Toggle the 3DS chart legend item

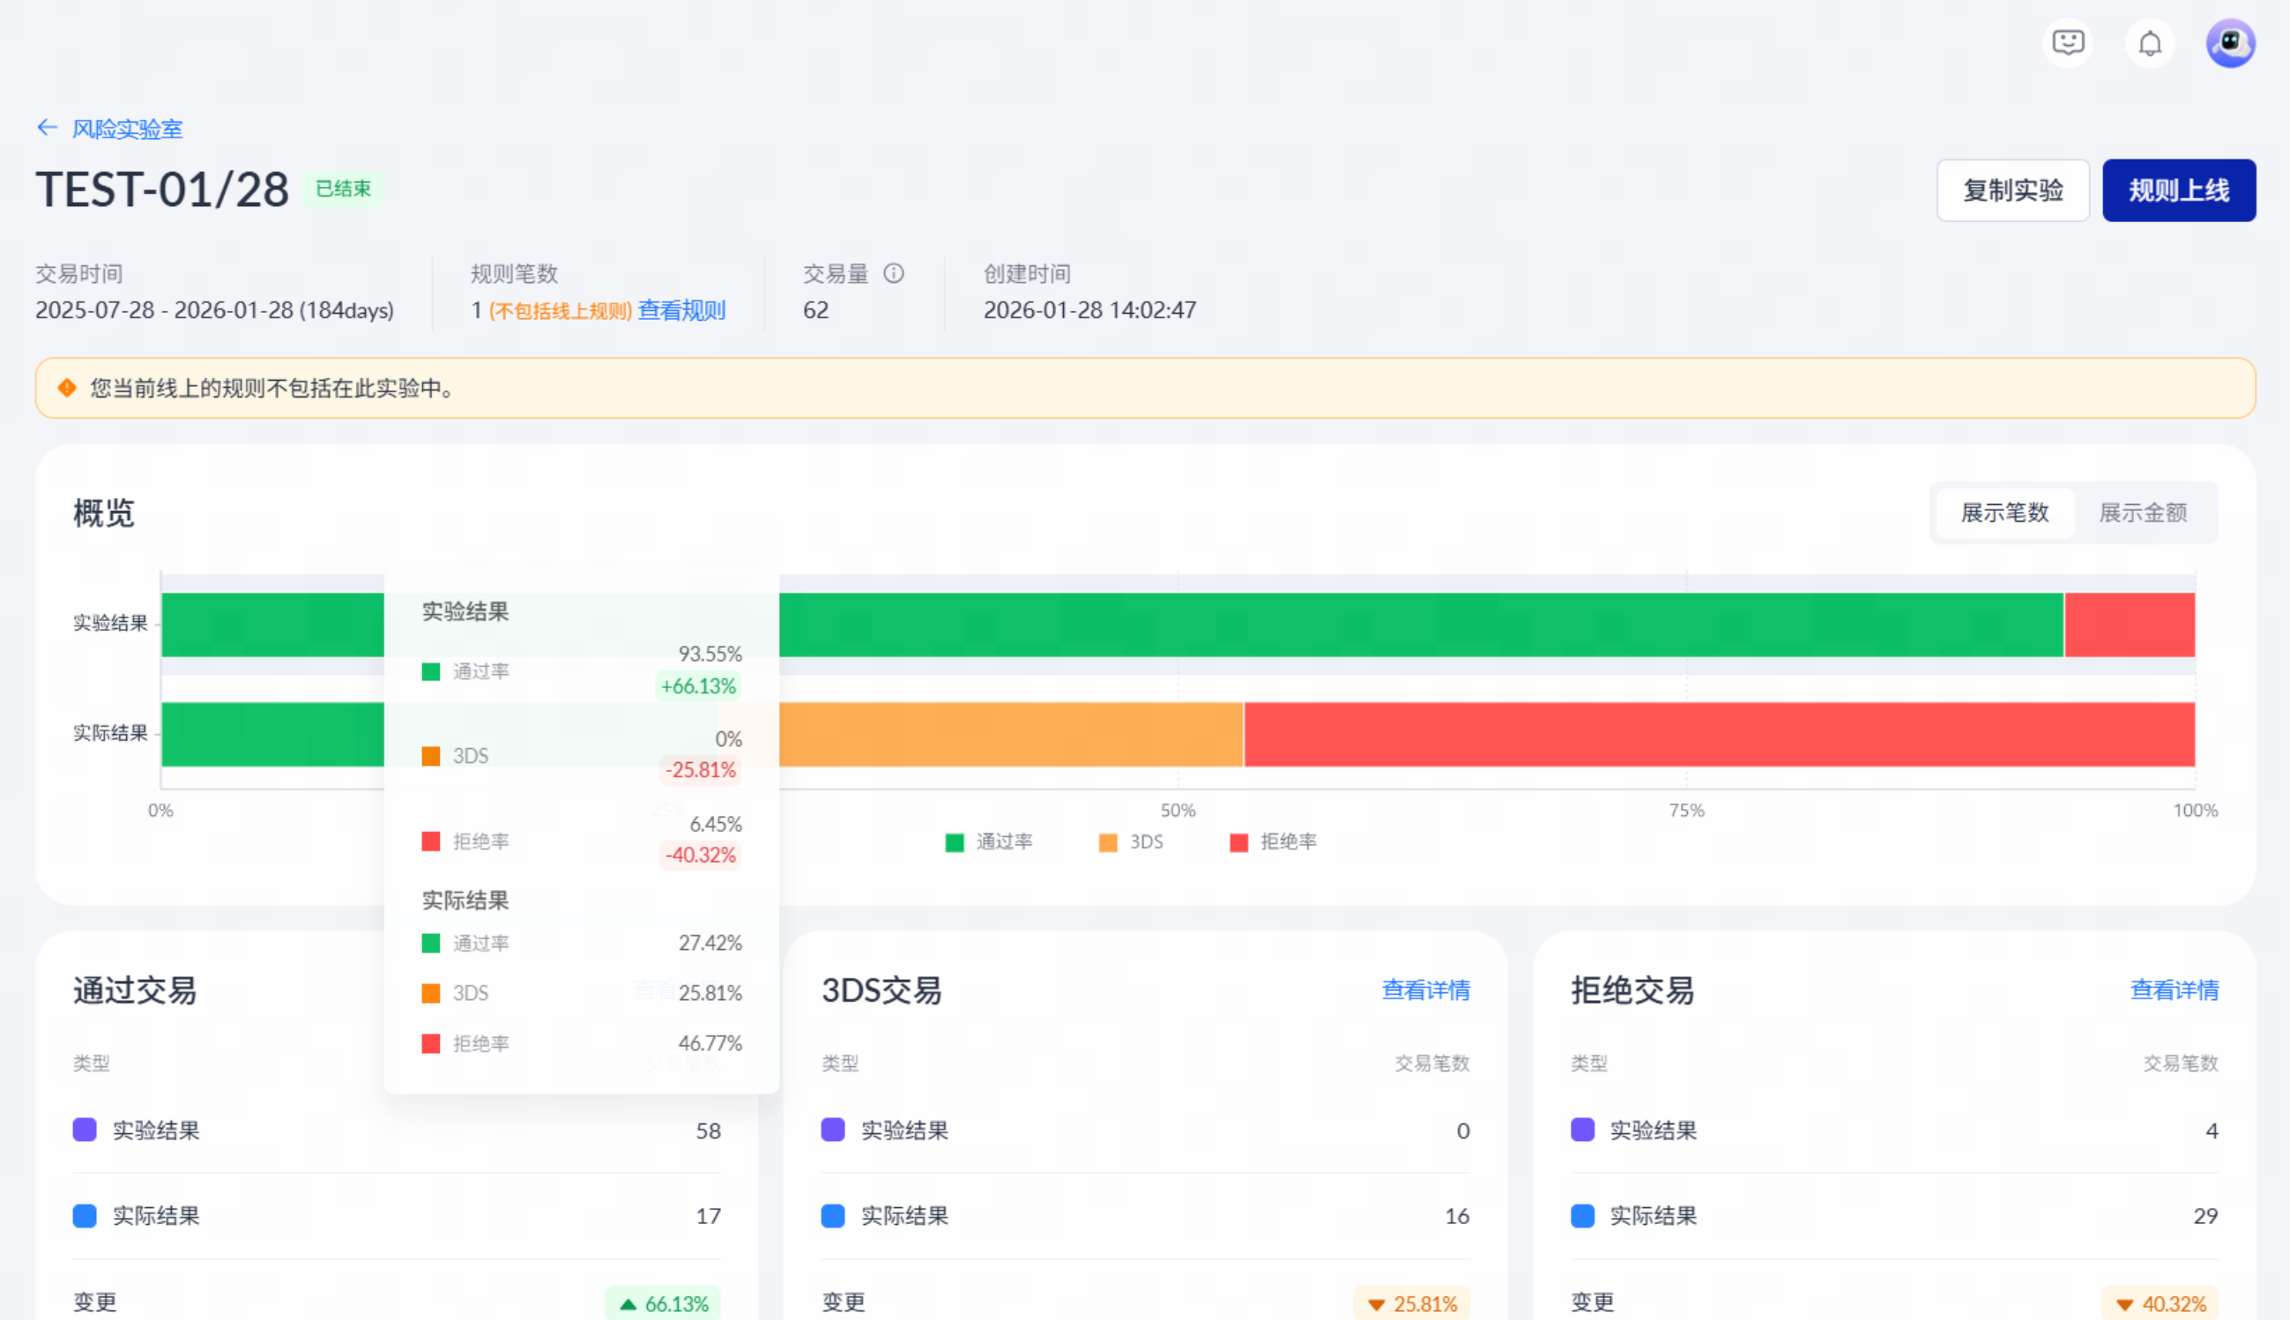click(x=1131, y=842)
